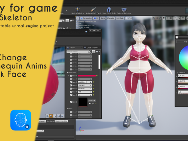The height and width of the screenshot is (141, 188).
Task: Open the Perspective view menu
Action: point(86,18)
